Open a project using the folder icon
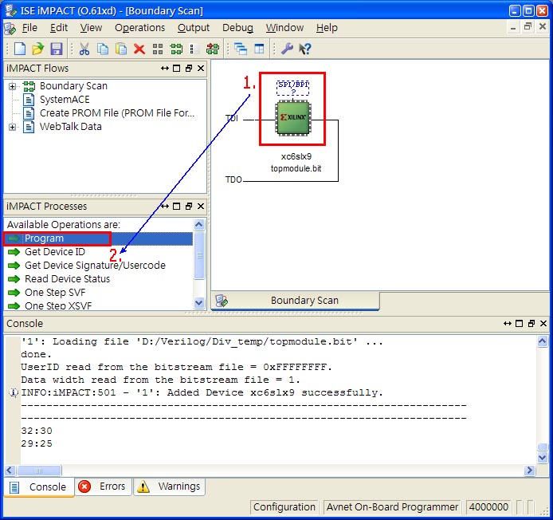This screenshot has height=520, width=553. (x=37, y=49)
